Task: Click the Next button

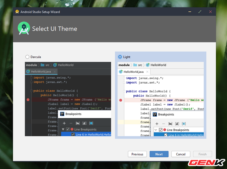Action: tap(159, 154)
